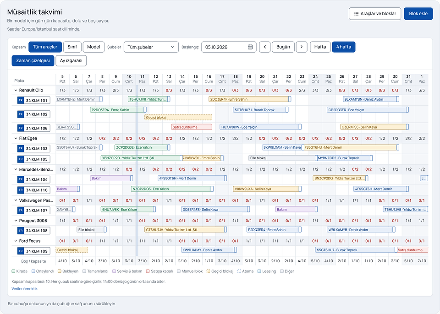
Task: Select the Geçici blokaj bar on 34 KLM 102
Action: [x=178, y=118]
